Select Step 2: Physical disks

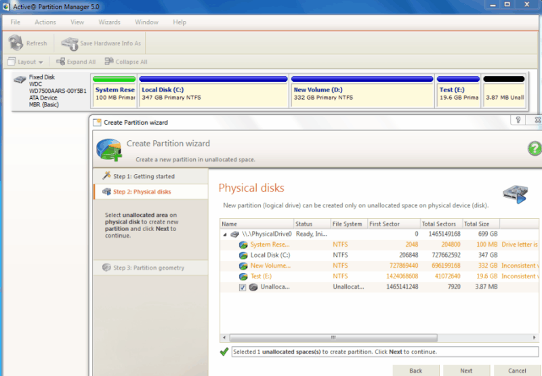tap(150, 192)
